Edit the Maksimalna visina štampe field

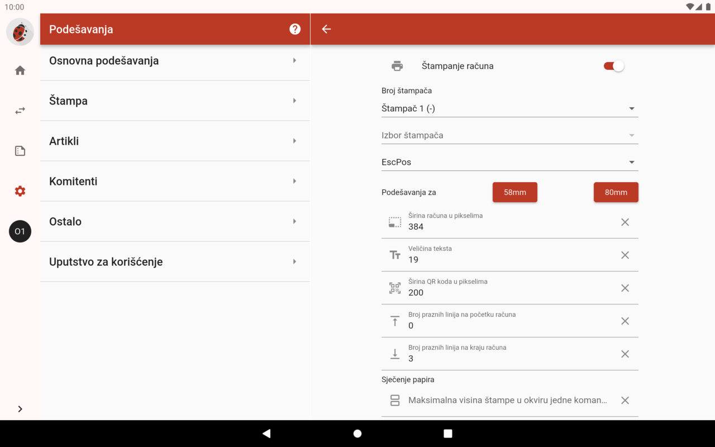[509, 400]
